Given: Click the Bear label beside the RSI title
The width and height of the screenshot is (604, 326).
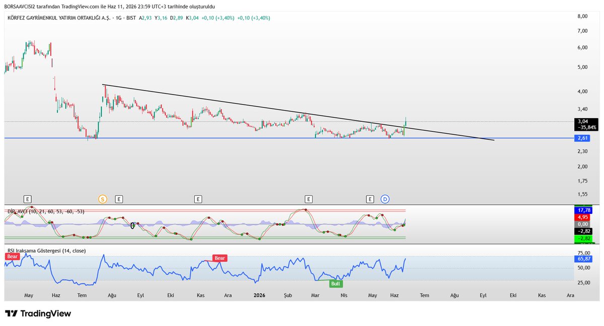Looking at the screenshot, I should (12, 256).
